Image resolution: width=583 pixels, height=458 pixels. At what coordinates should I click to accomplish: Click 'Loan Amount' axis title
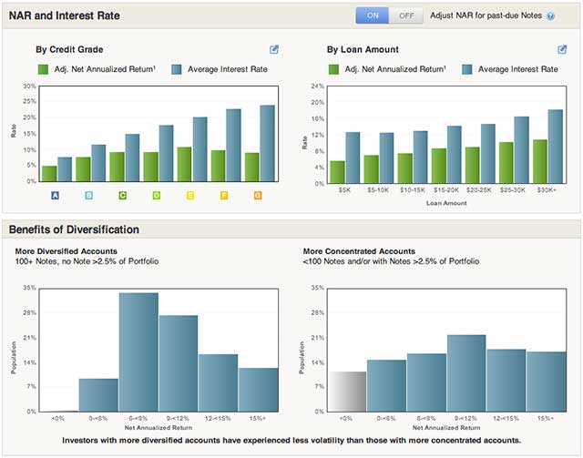446,203
